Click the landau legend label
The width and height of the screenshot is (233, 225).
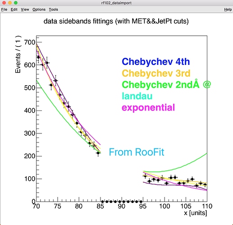tap(137, 96)
